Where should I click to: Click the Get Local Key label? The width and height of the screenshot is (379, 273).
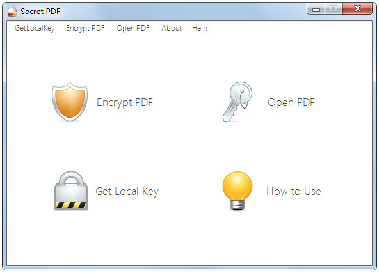127,192
